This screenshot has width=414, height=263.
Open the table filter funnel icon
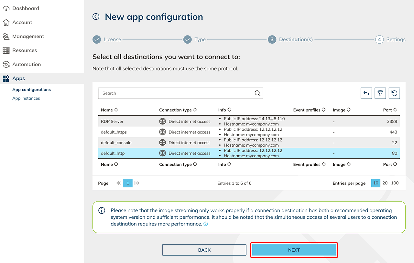[380, 93]
